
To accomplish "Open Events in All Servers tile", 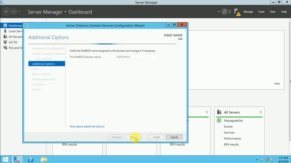I will click(x=228, y=127).
